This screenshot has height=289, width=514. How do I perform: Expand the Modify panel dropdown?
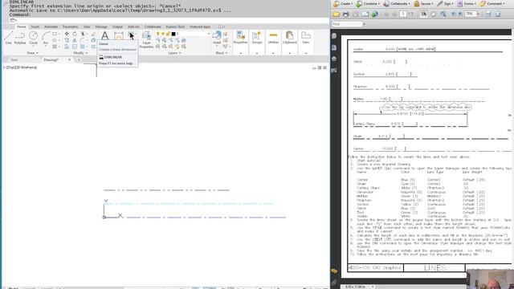coord(80,53)
